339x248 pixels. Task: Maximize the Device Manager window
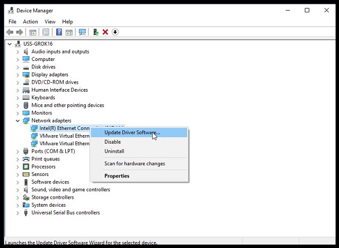pyautogui.click(x=307, y=10)
